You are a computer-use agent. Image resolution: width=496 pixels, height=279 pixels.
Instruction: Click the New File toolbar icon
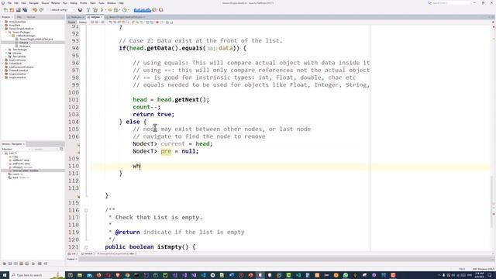click(x=5, y=10)
